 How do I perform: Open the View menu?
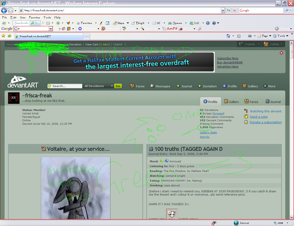pyautogui.click(x=23, y=18)
